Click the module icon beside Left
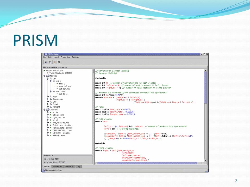 51,78
